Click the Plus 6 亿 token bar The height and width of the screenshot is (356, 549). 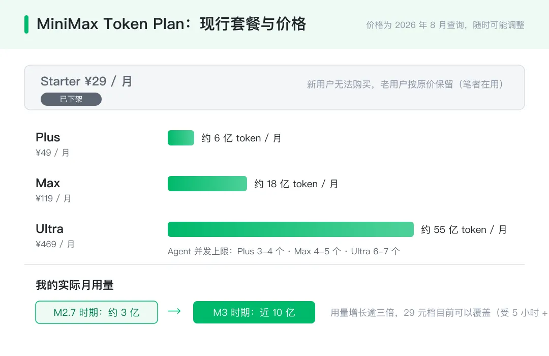[181, 138]
